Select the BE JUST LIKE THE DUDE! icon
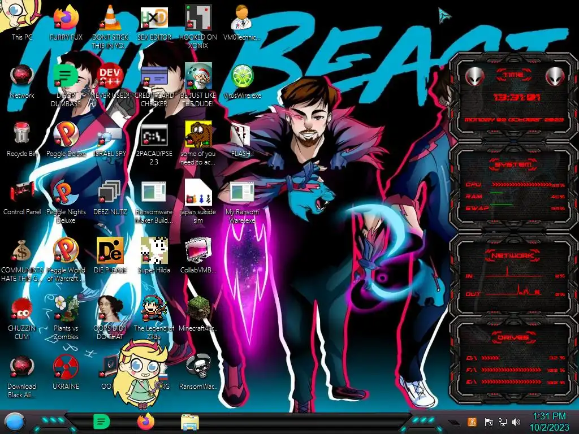Screen dimensions: 579x434 click(198, 86)
